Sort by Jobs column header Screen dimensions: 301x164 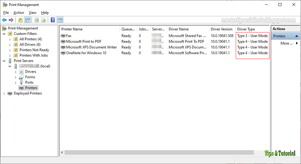click(144, 29)
